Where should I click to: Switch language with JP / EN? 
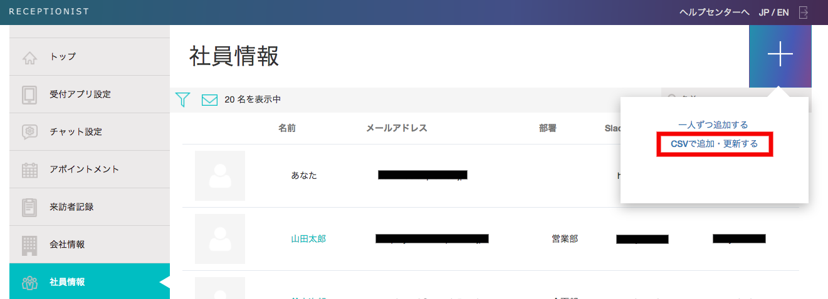coord(773,13)
